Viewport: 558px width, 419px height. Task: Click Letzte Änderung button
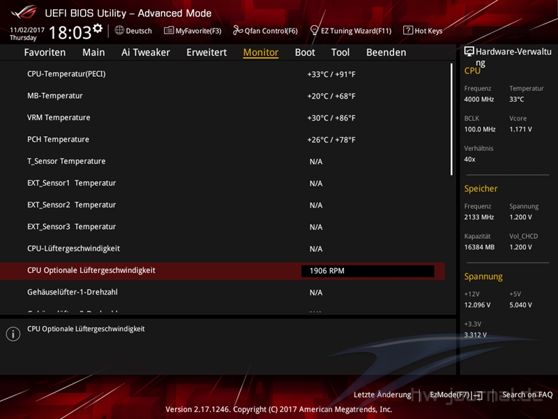pyautogui.click(x=382, y=395)
